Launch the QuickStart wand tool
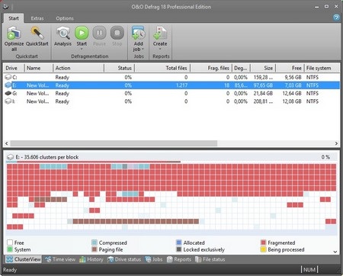343x276 pixels. [x=37, y=34]
